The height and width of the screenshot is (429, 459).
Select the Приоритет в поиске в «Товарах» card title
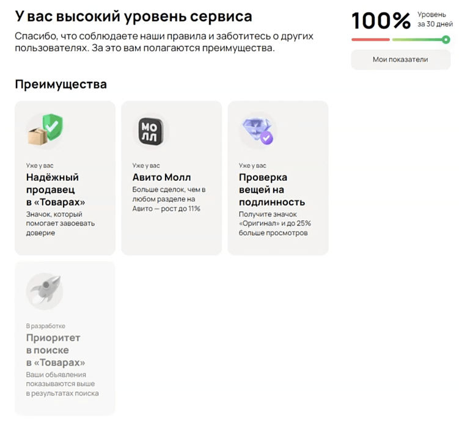56,350
